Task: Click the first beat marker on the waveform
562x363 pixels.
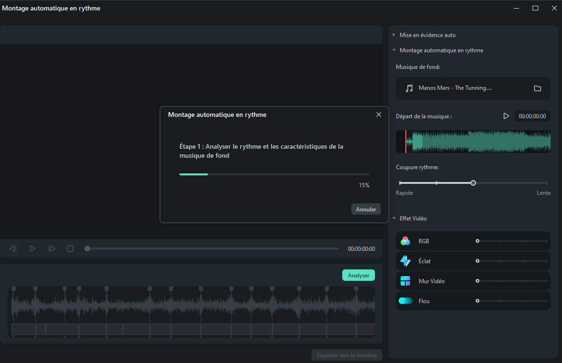Action: [14, 289]
